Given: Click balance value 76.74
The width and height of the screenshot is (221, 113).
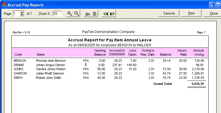Looking at the screenshot, I should [x=166, y=78].
